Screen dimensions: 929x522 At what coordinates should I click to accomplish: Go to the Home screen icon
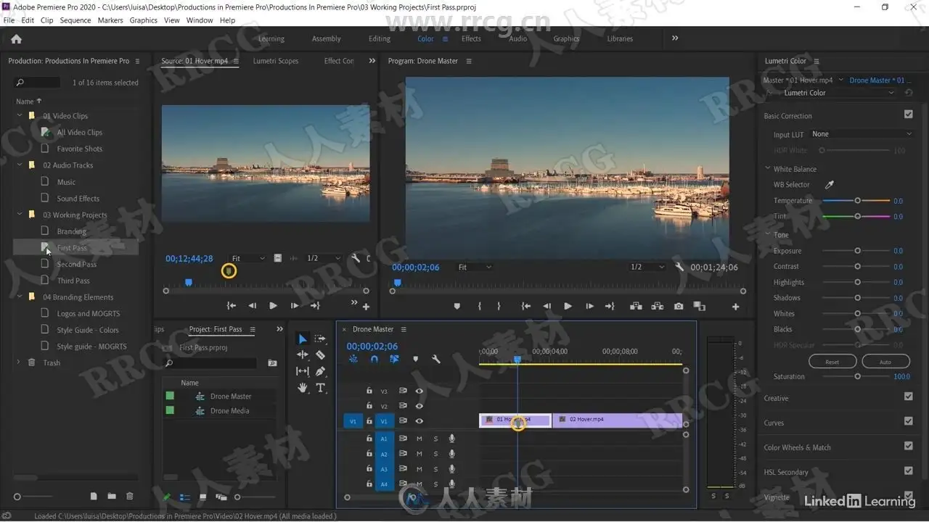point(16,39)
